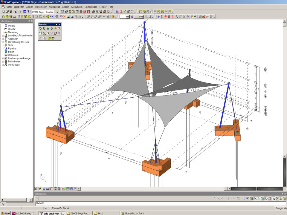Viewport: 287px width, 215px height.
Task: Click first magnifier zoom icon in Ansicht panel
Action: (40, 33)
